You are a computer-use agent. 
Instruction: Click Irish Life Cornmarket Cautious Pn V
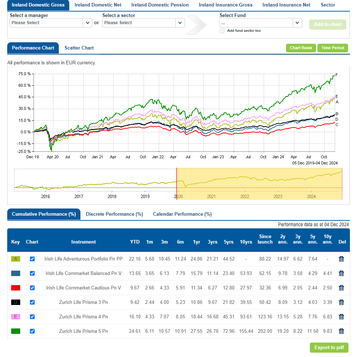coord(84,288)
